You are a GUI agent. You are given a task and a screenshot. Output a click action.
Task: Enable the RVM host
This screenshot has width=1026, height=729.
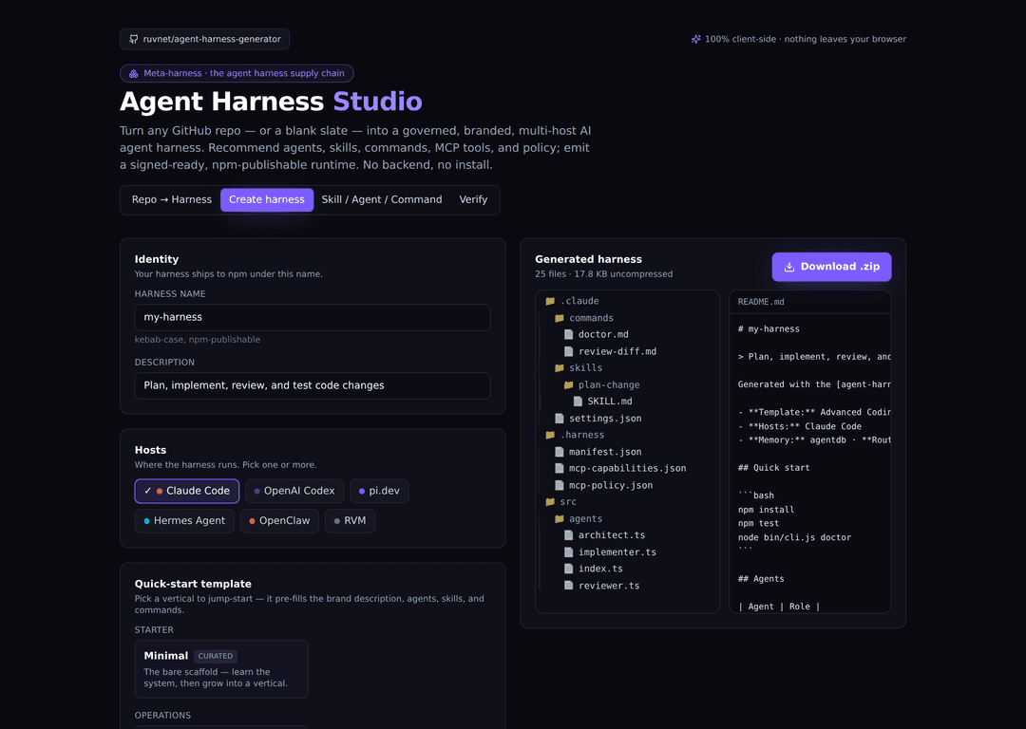(350, 521)
